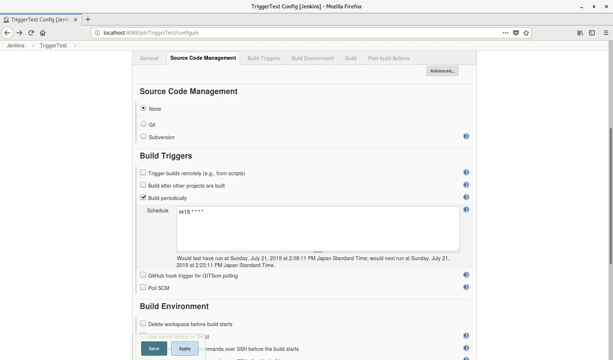Open help for Subversion source control
Viewport: 613px width, 360px height.
pyautogui.click(x=466, y=136)
